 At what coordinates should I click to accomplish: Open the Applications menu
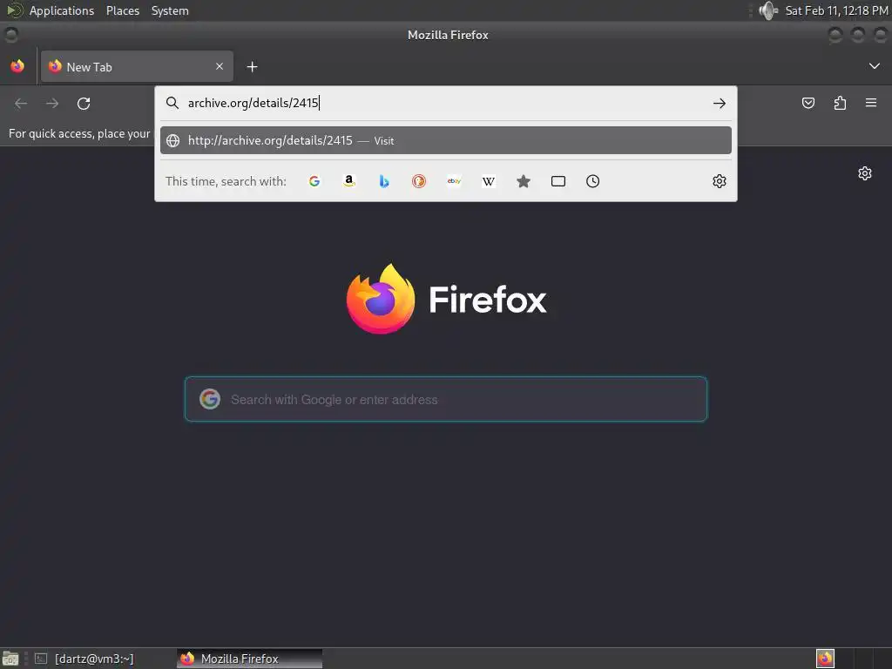point(62,10)
